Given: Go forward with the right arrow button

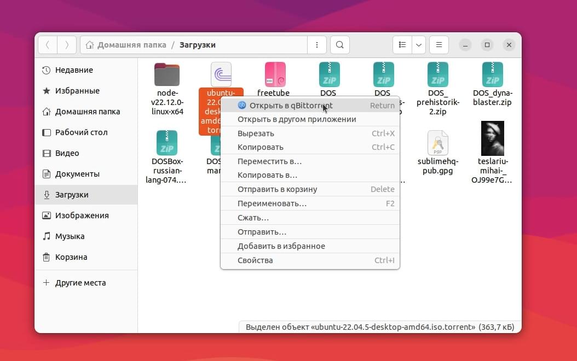Looking at the screenshot, I should click(x=67, y=45).
